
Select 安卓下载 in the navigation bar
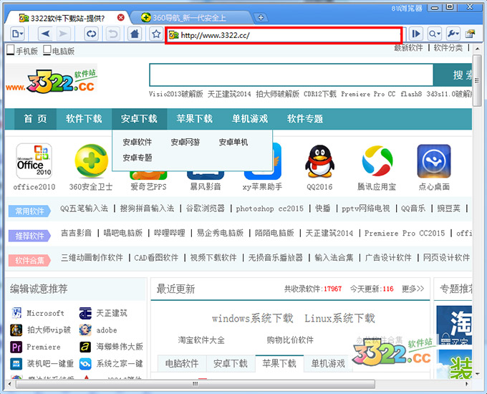click(139, 119)
